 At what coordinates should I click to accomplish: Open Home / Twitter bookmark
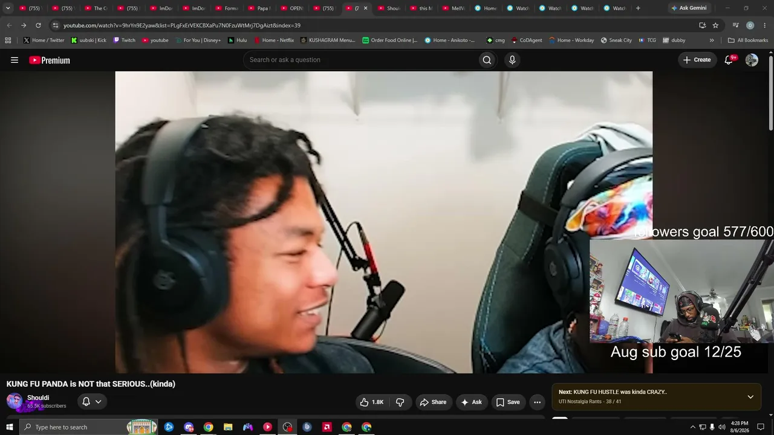tap(44, 40)
